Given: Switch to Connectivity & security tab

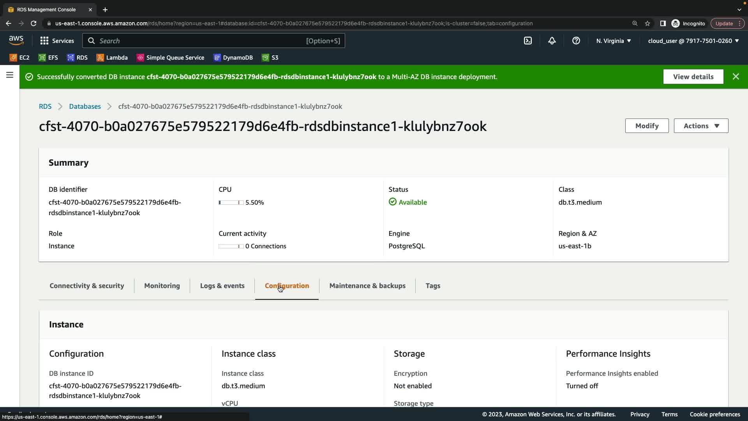Looking at the screenshot, I should (x=86, y=286).
